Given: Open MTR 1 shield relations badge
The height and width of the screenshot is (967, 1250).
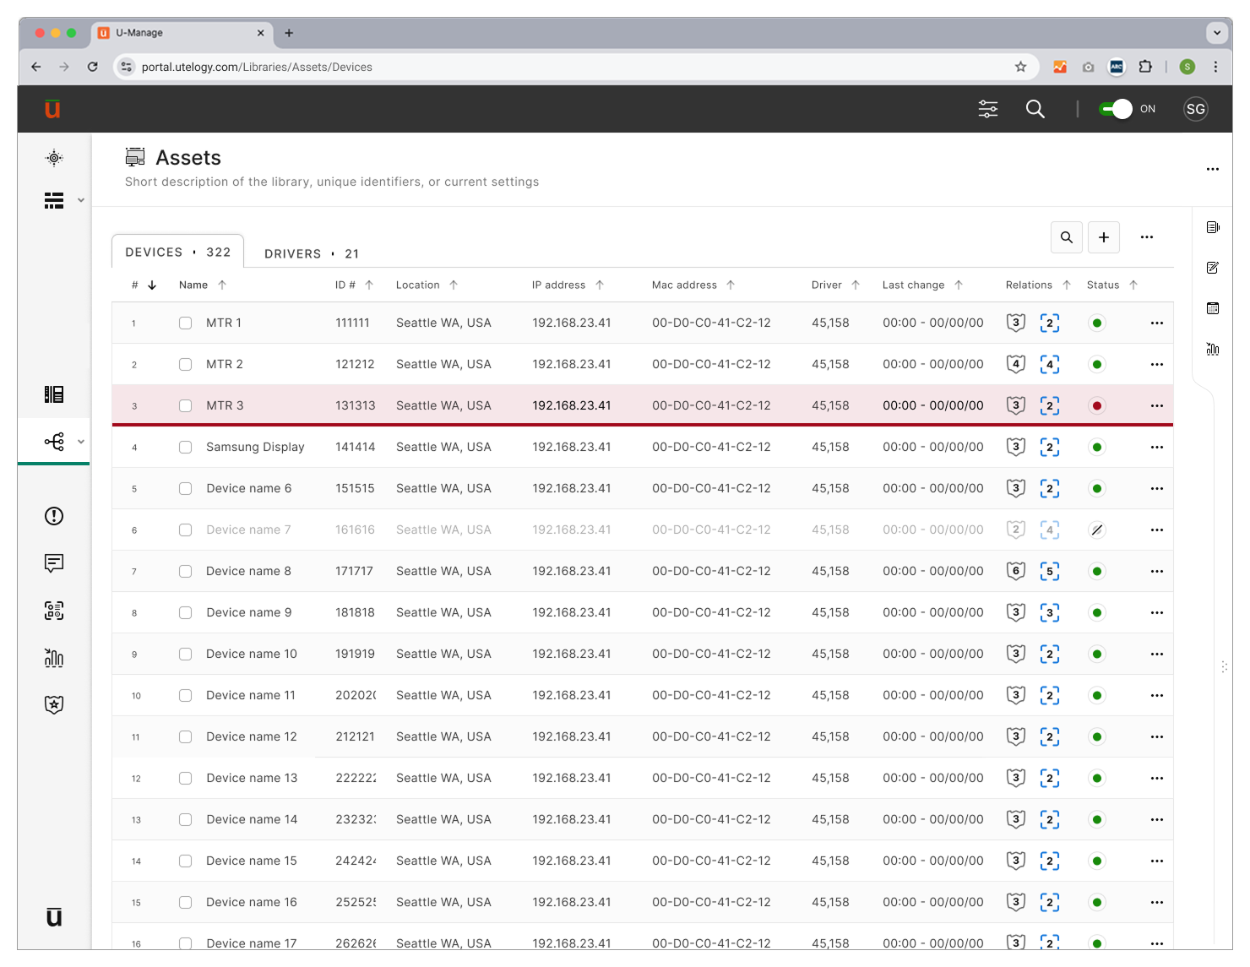Looking at the screenshot, I should [1016, 323].
